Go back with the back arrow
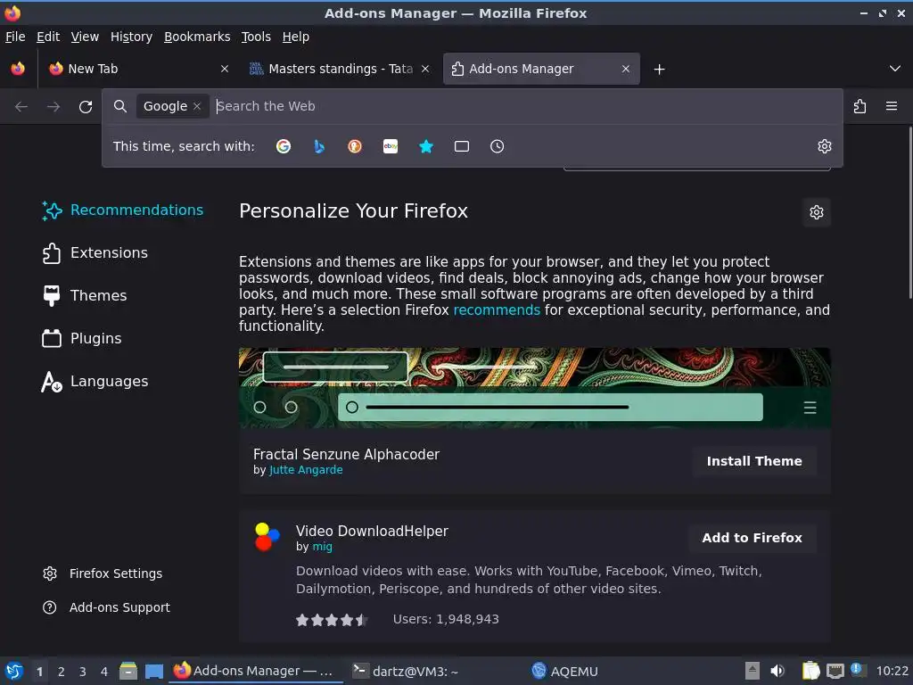913x685 pixels. [x=21, y=107]
